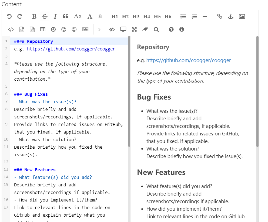The width and height of the screenshot is (268, 222).
Task: Open the coogger GitHub link in preview
Action: click(x=189, y=60)
